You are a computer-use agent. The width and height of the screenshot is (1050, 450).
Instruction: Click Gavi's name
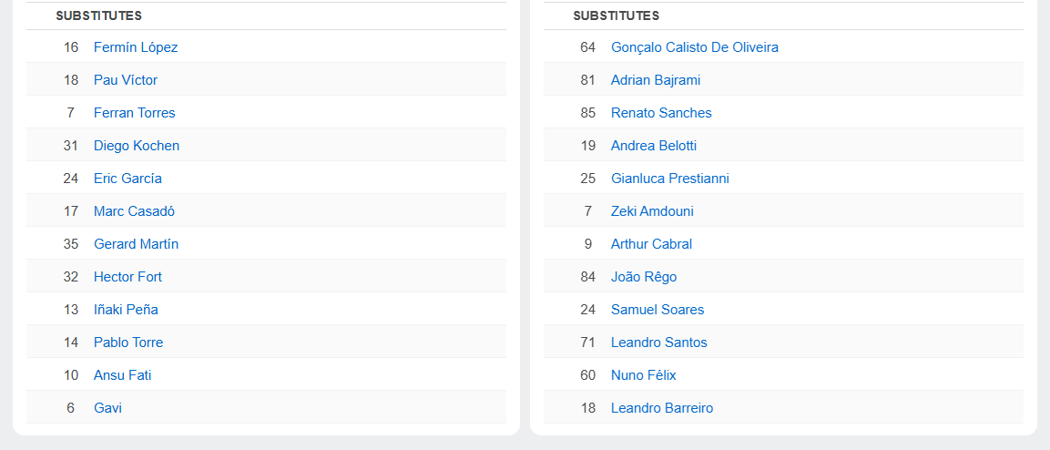(107, 408)
